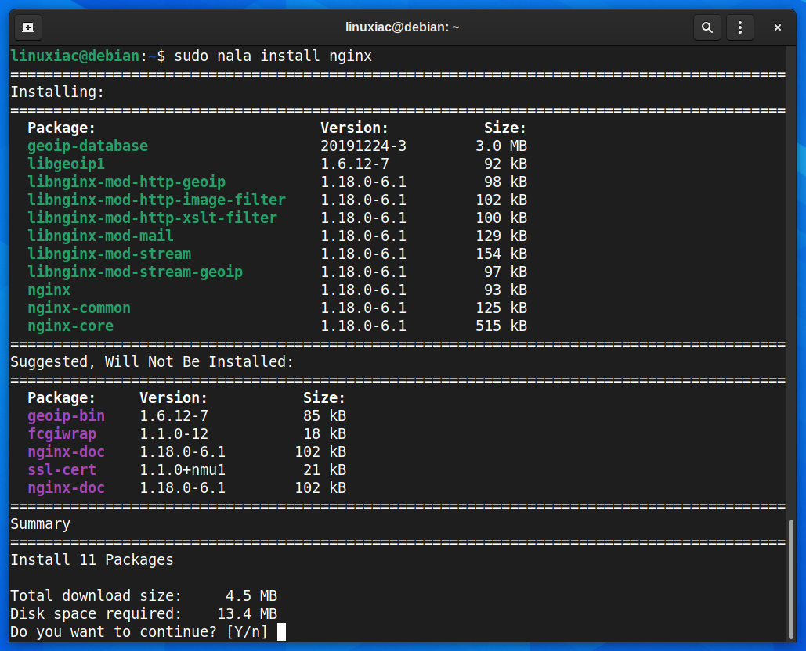Click the ssl-cert suggested package

coord(62,469)
